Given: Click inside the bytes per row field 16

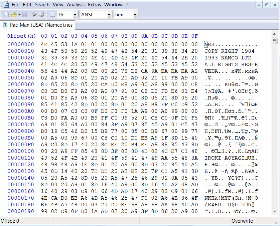Looking at the screenshot, I should pyautogui.click(x=65, y=15).
